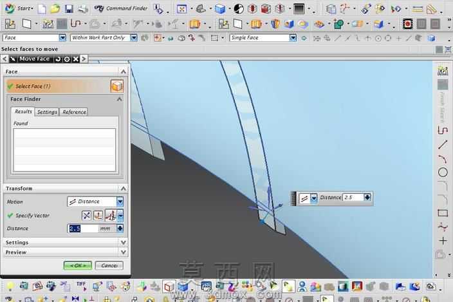Screen dimensions: 453x302
Task: Select the Rectangle tool in right toolbar
Action: 443,213
